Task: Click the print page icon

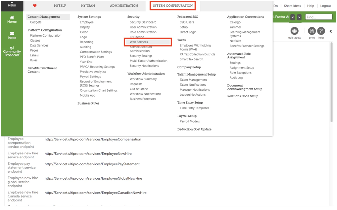Action: [x=312, y=31]
